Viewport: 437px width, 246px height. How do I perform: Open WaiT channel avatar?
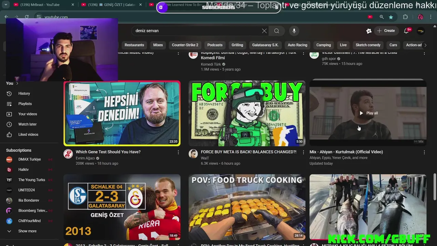tap(193, 154)
